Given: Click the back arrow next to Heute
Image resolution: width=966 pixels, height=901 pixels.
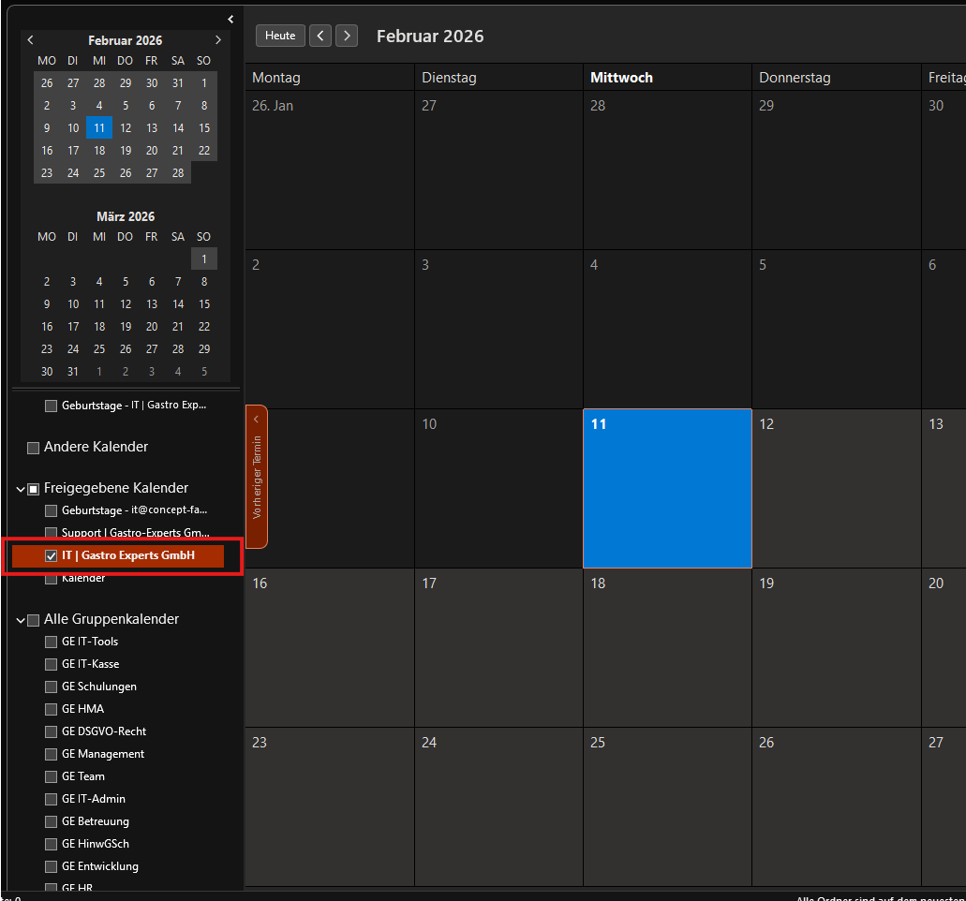Looking at the screenshot, I should click(x=320, y=36).
